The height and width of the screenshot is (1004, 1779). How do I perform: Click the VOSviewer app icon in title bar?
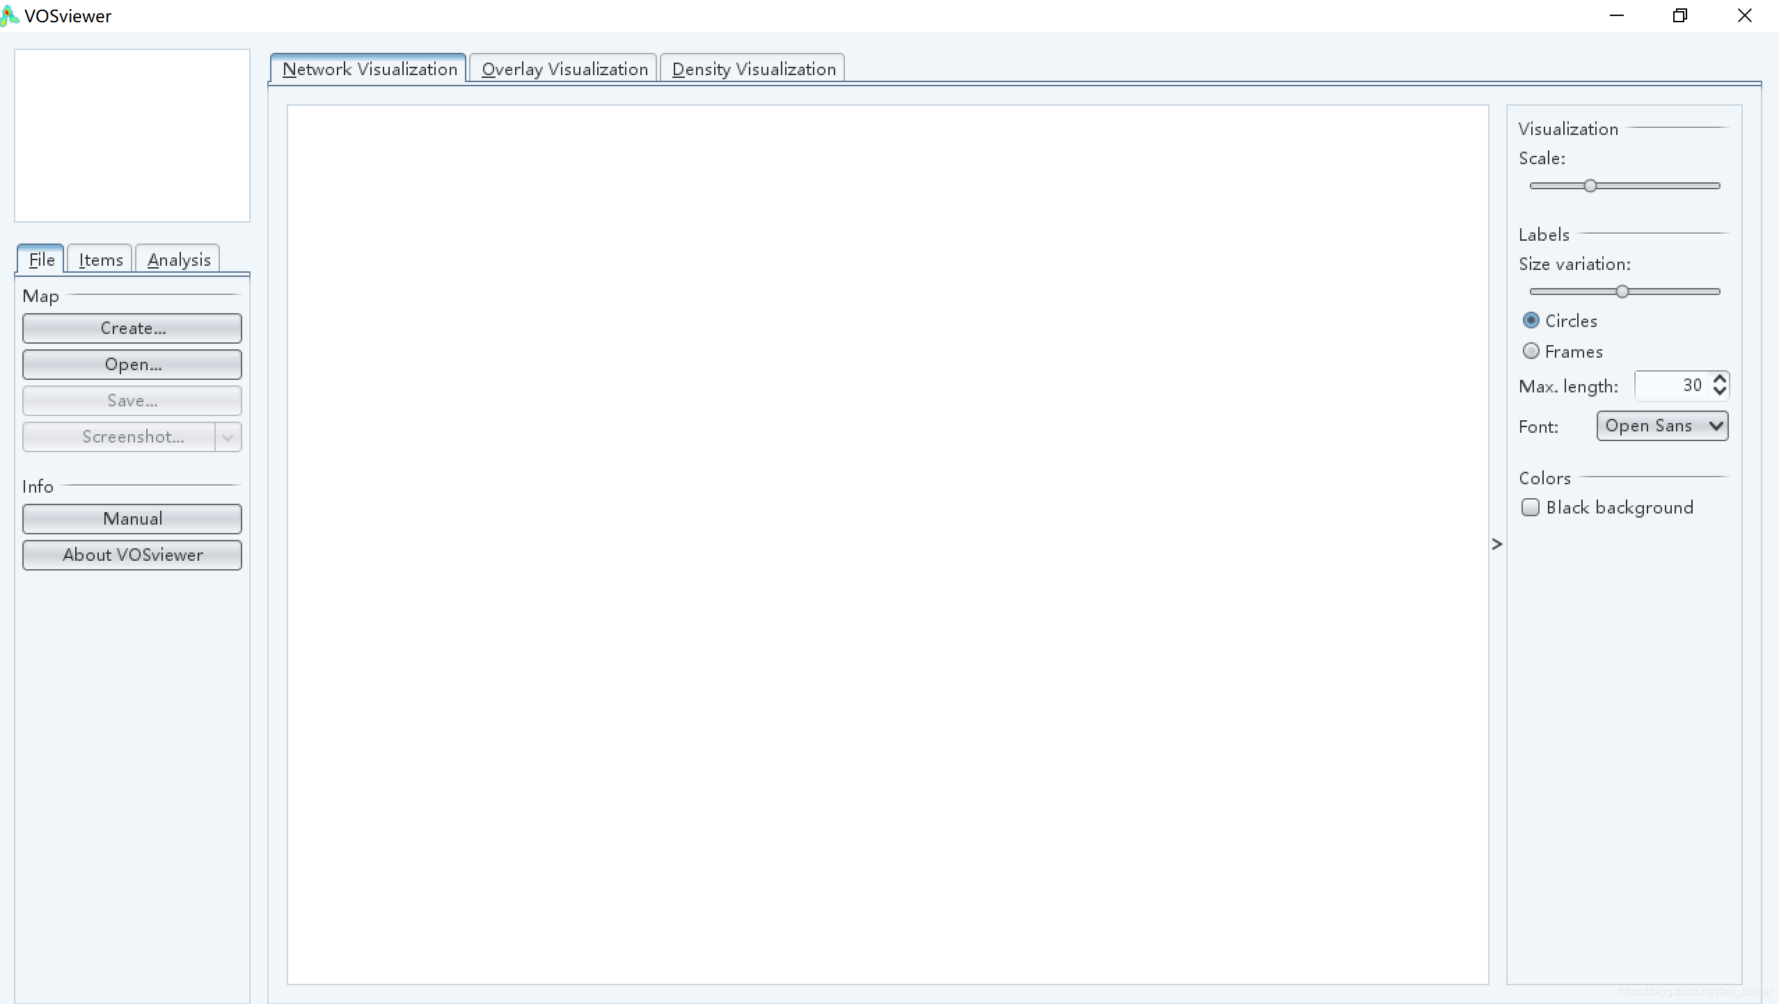coord(9,15)
